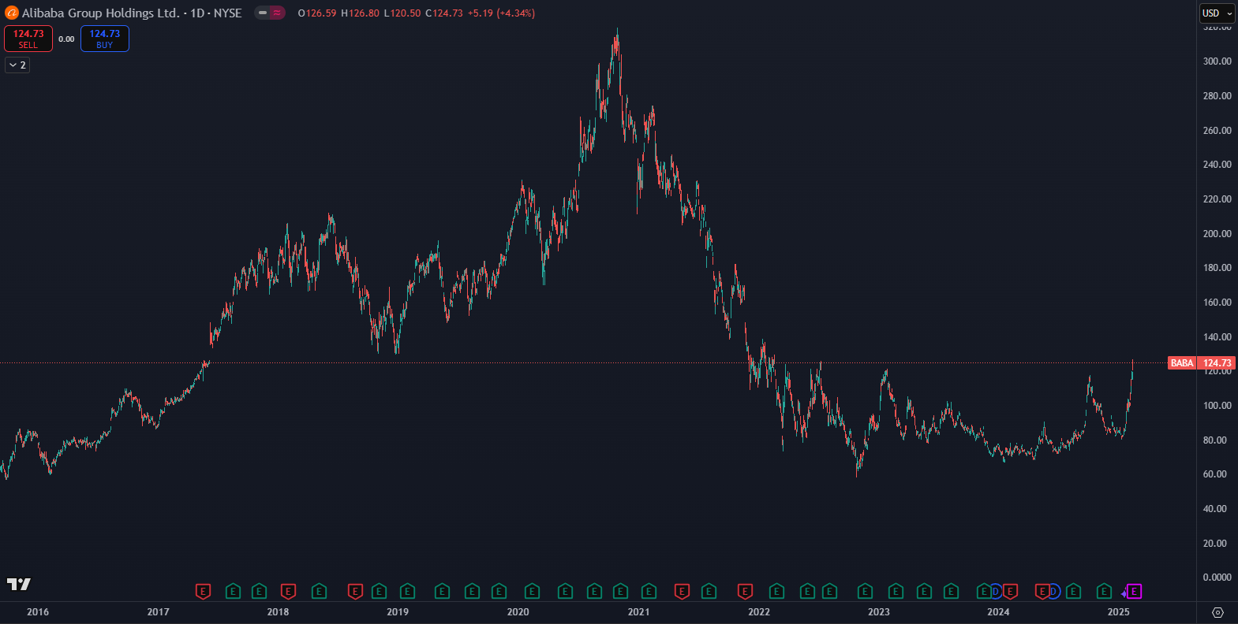Viewport: 1238px width, 624px height.
Task: Toggle the pink approximate-equal indicator button
Action: point(277,13)
